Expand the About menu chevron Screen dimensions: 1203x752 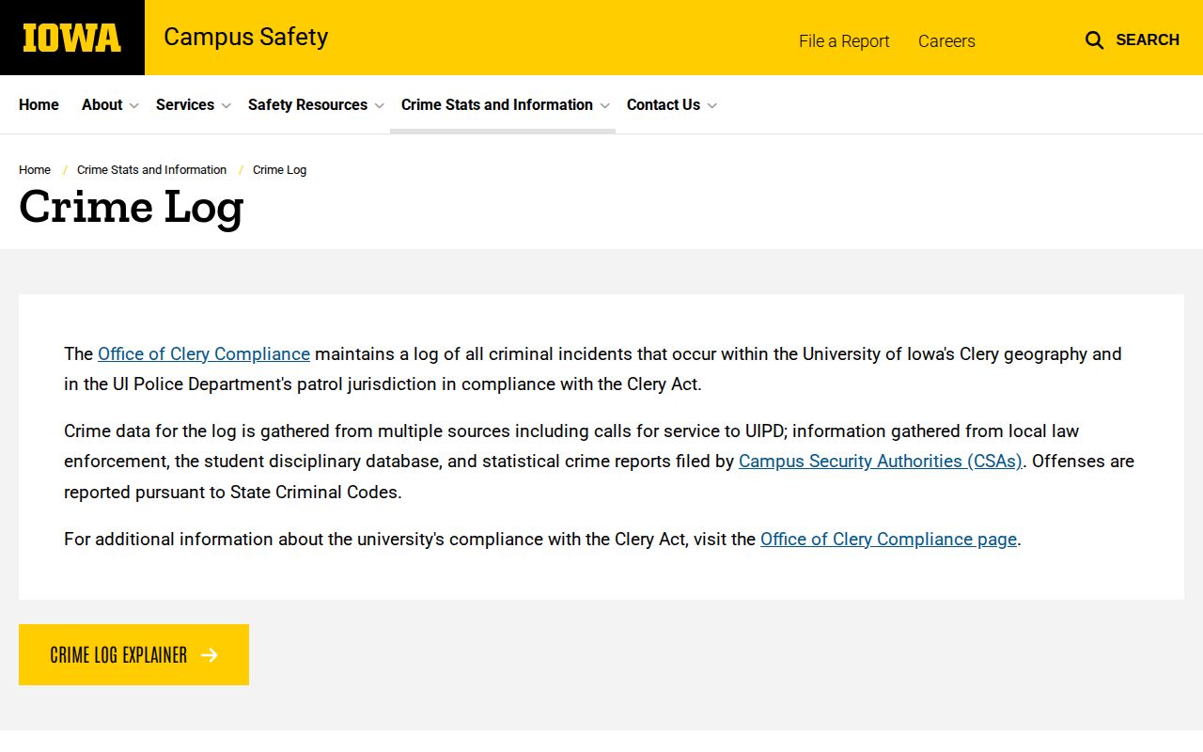click(x=133, y=105)
